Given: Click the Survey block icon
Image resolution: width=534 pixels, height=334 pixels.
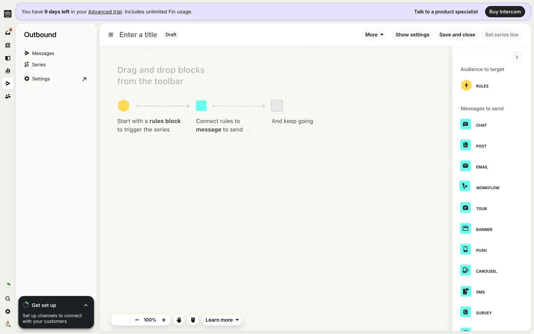Looking at the screenshot, I should [x=465, y=312].
